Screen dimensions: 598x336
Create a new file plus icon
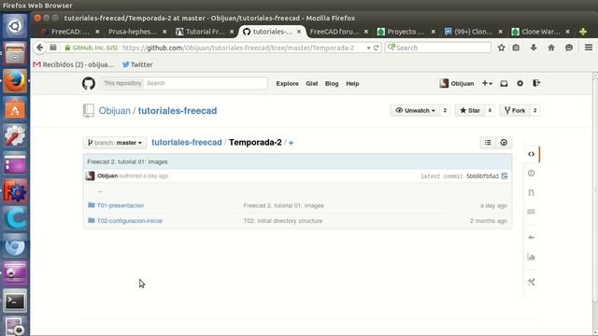click(x=291, y=143)
